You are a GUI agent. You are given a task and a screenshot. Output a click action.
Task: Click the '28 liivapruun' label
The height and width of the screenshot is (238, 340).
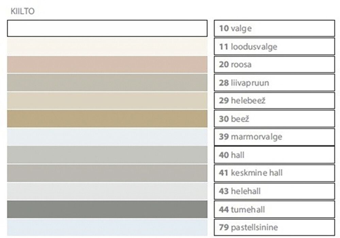(x=274, y=83)
